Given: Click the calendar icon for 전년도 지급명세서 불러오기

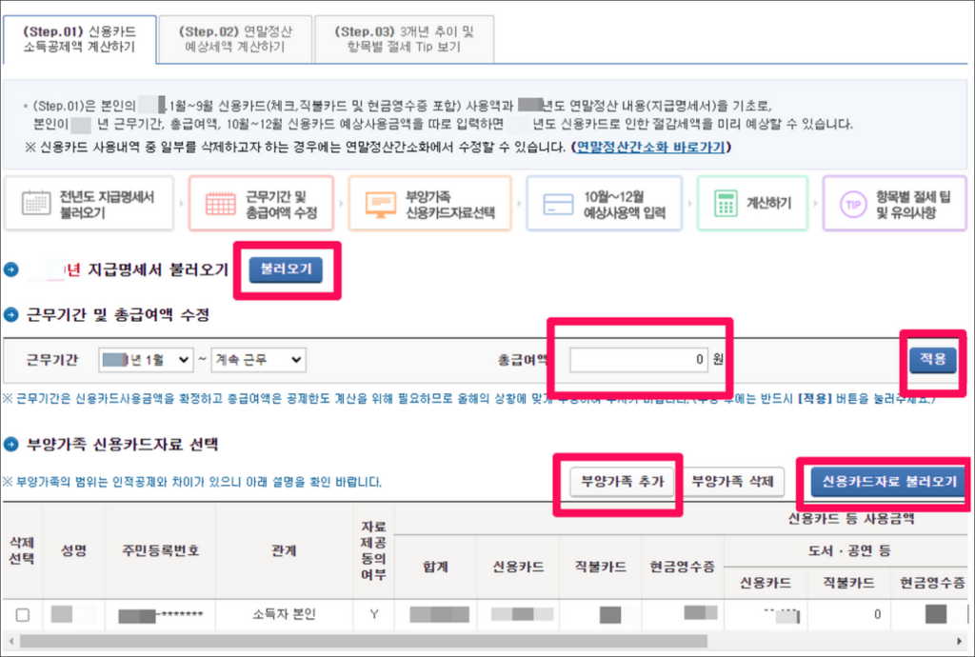Looking at the screenshot, I should click(36, 203).
